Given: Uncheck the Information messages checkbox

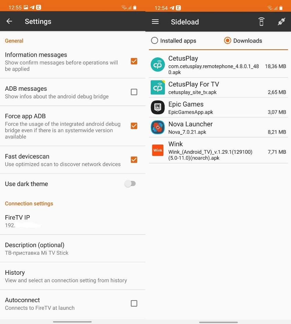Looking at the screenshot, I should (x=134, y=61).
